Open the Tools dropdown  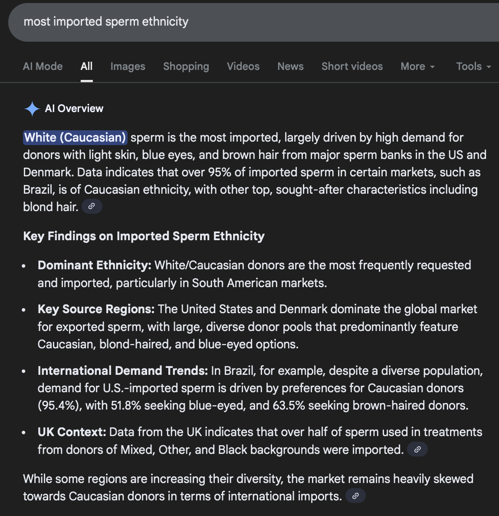tap(473, 66)
